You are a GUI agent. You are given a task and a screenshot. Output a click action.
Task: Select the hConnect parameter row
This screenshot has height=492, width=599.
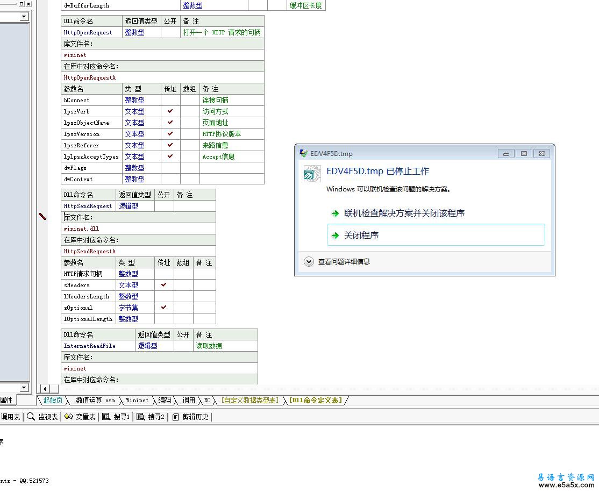coord(163,100)
